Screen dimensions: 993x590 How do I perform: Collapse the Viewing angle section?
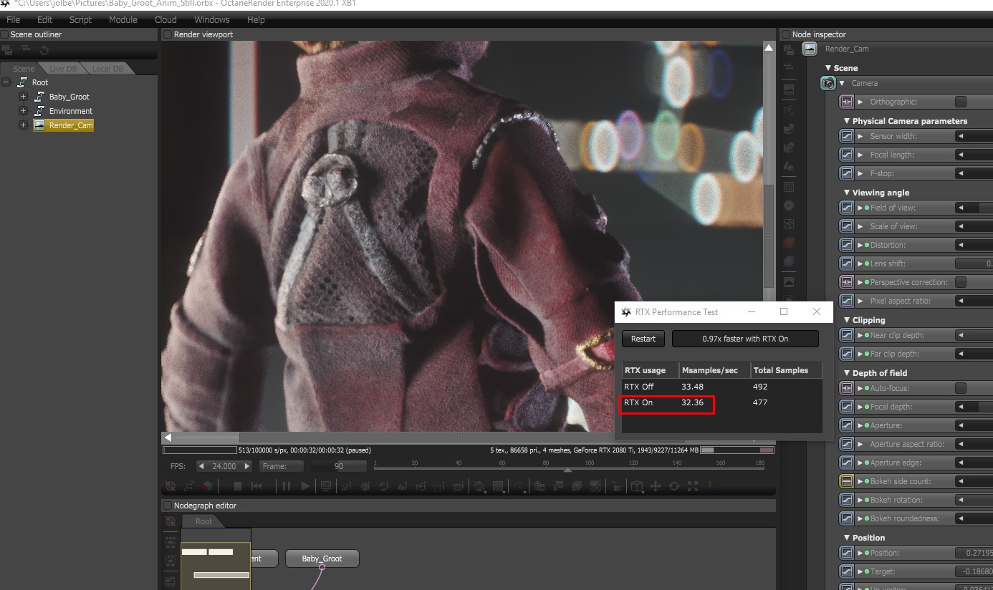847,193
